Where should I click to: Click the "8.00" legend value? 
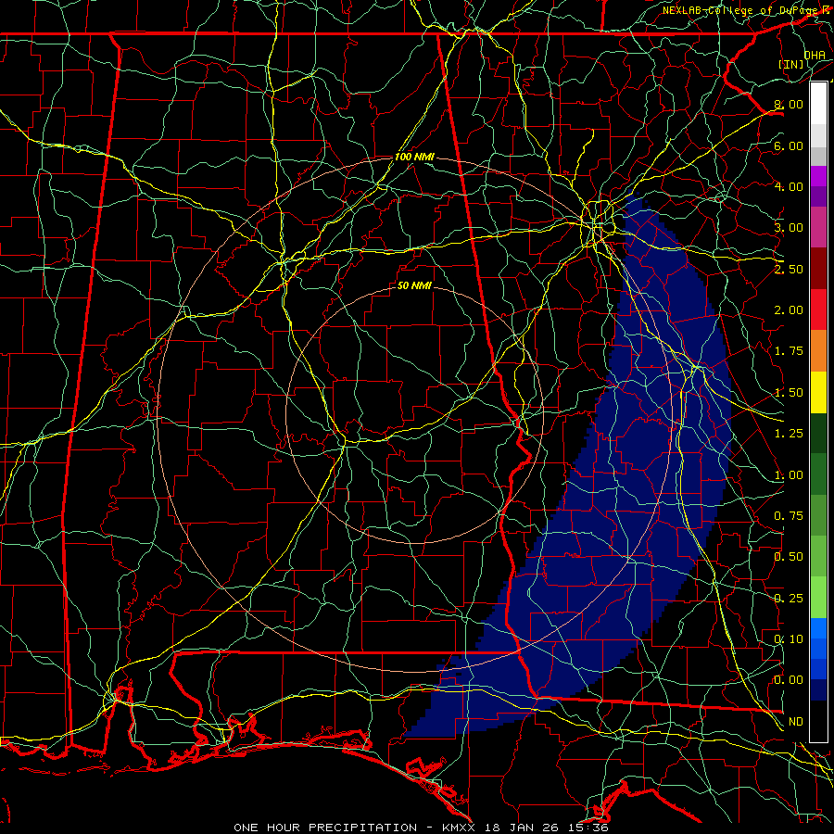point(789,104)
